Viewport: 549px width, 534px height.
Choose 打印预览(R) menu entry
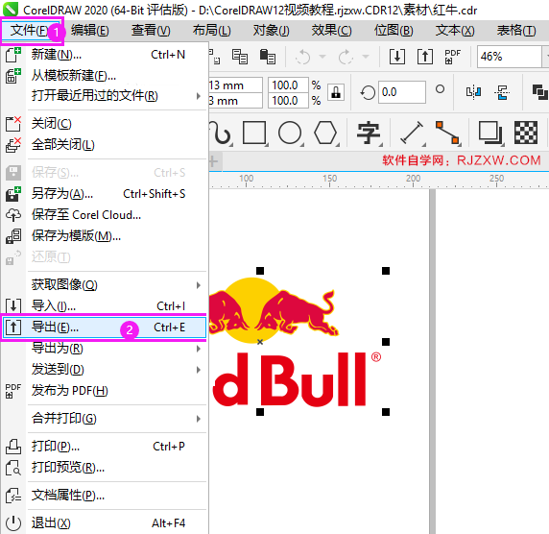(105, 468)
